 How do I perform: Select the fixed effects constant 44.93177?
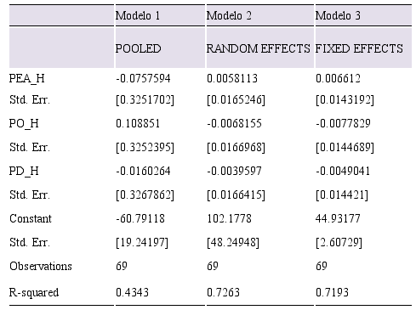pos(338,218)
